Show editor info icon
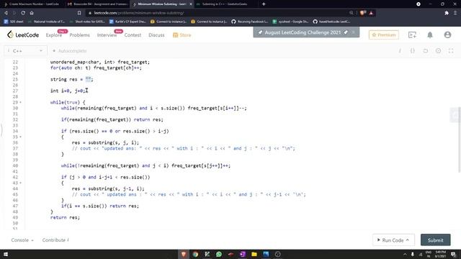 400,51
